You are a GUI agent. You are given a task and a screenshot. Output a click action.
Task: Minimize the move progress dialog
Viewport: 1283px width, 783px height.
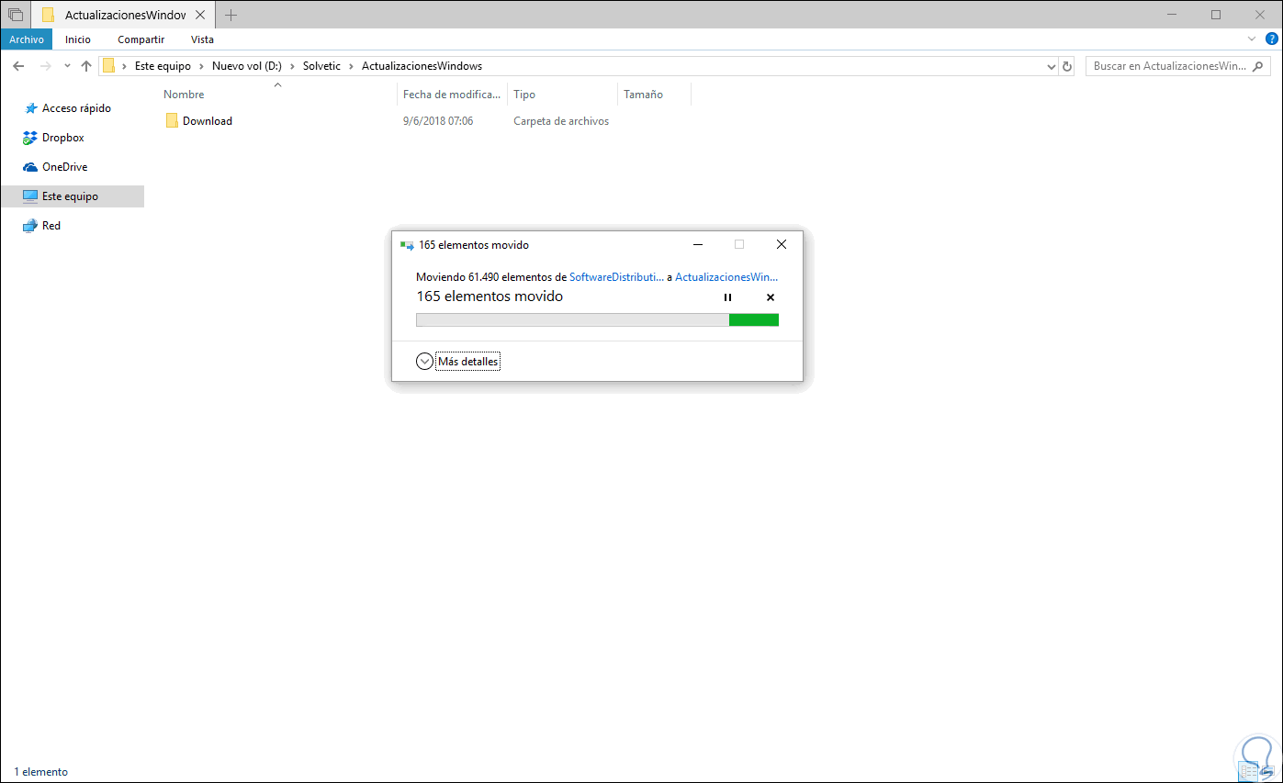click(x=698, y=244)
